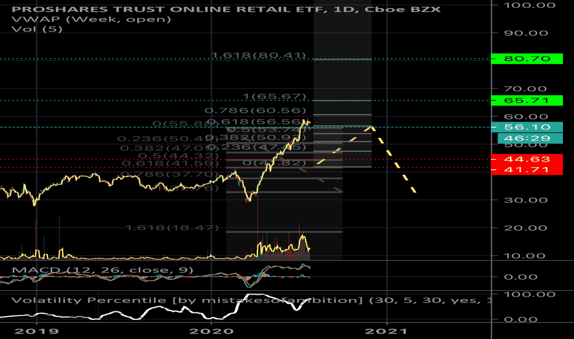Click the ProShares Trust Online Retail ETF title
The image size is (574, 339).
tap(226, 9)
